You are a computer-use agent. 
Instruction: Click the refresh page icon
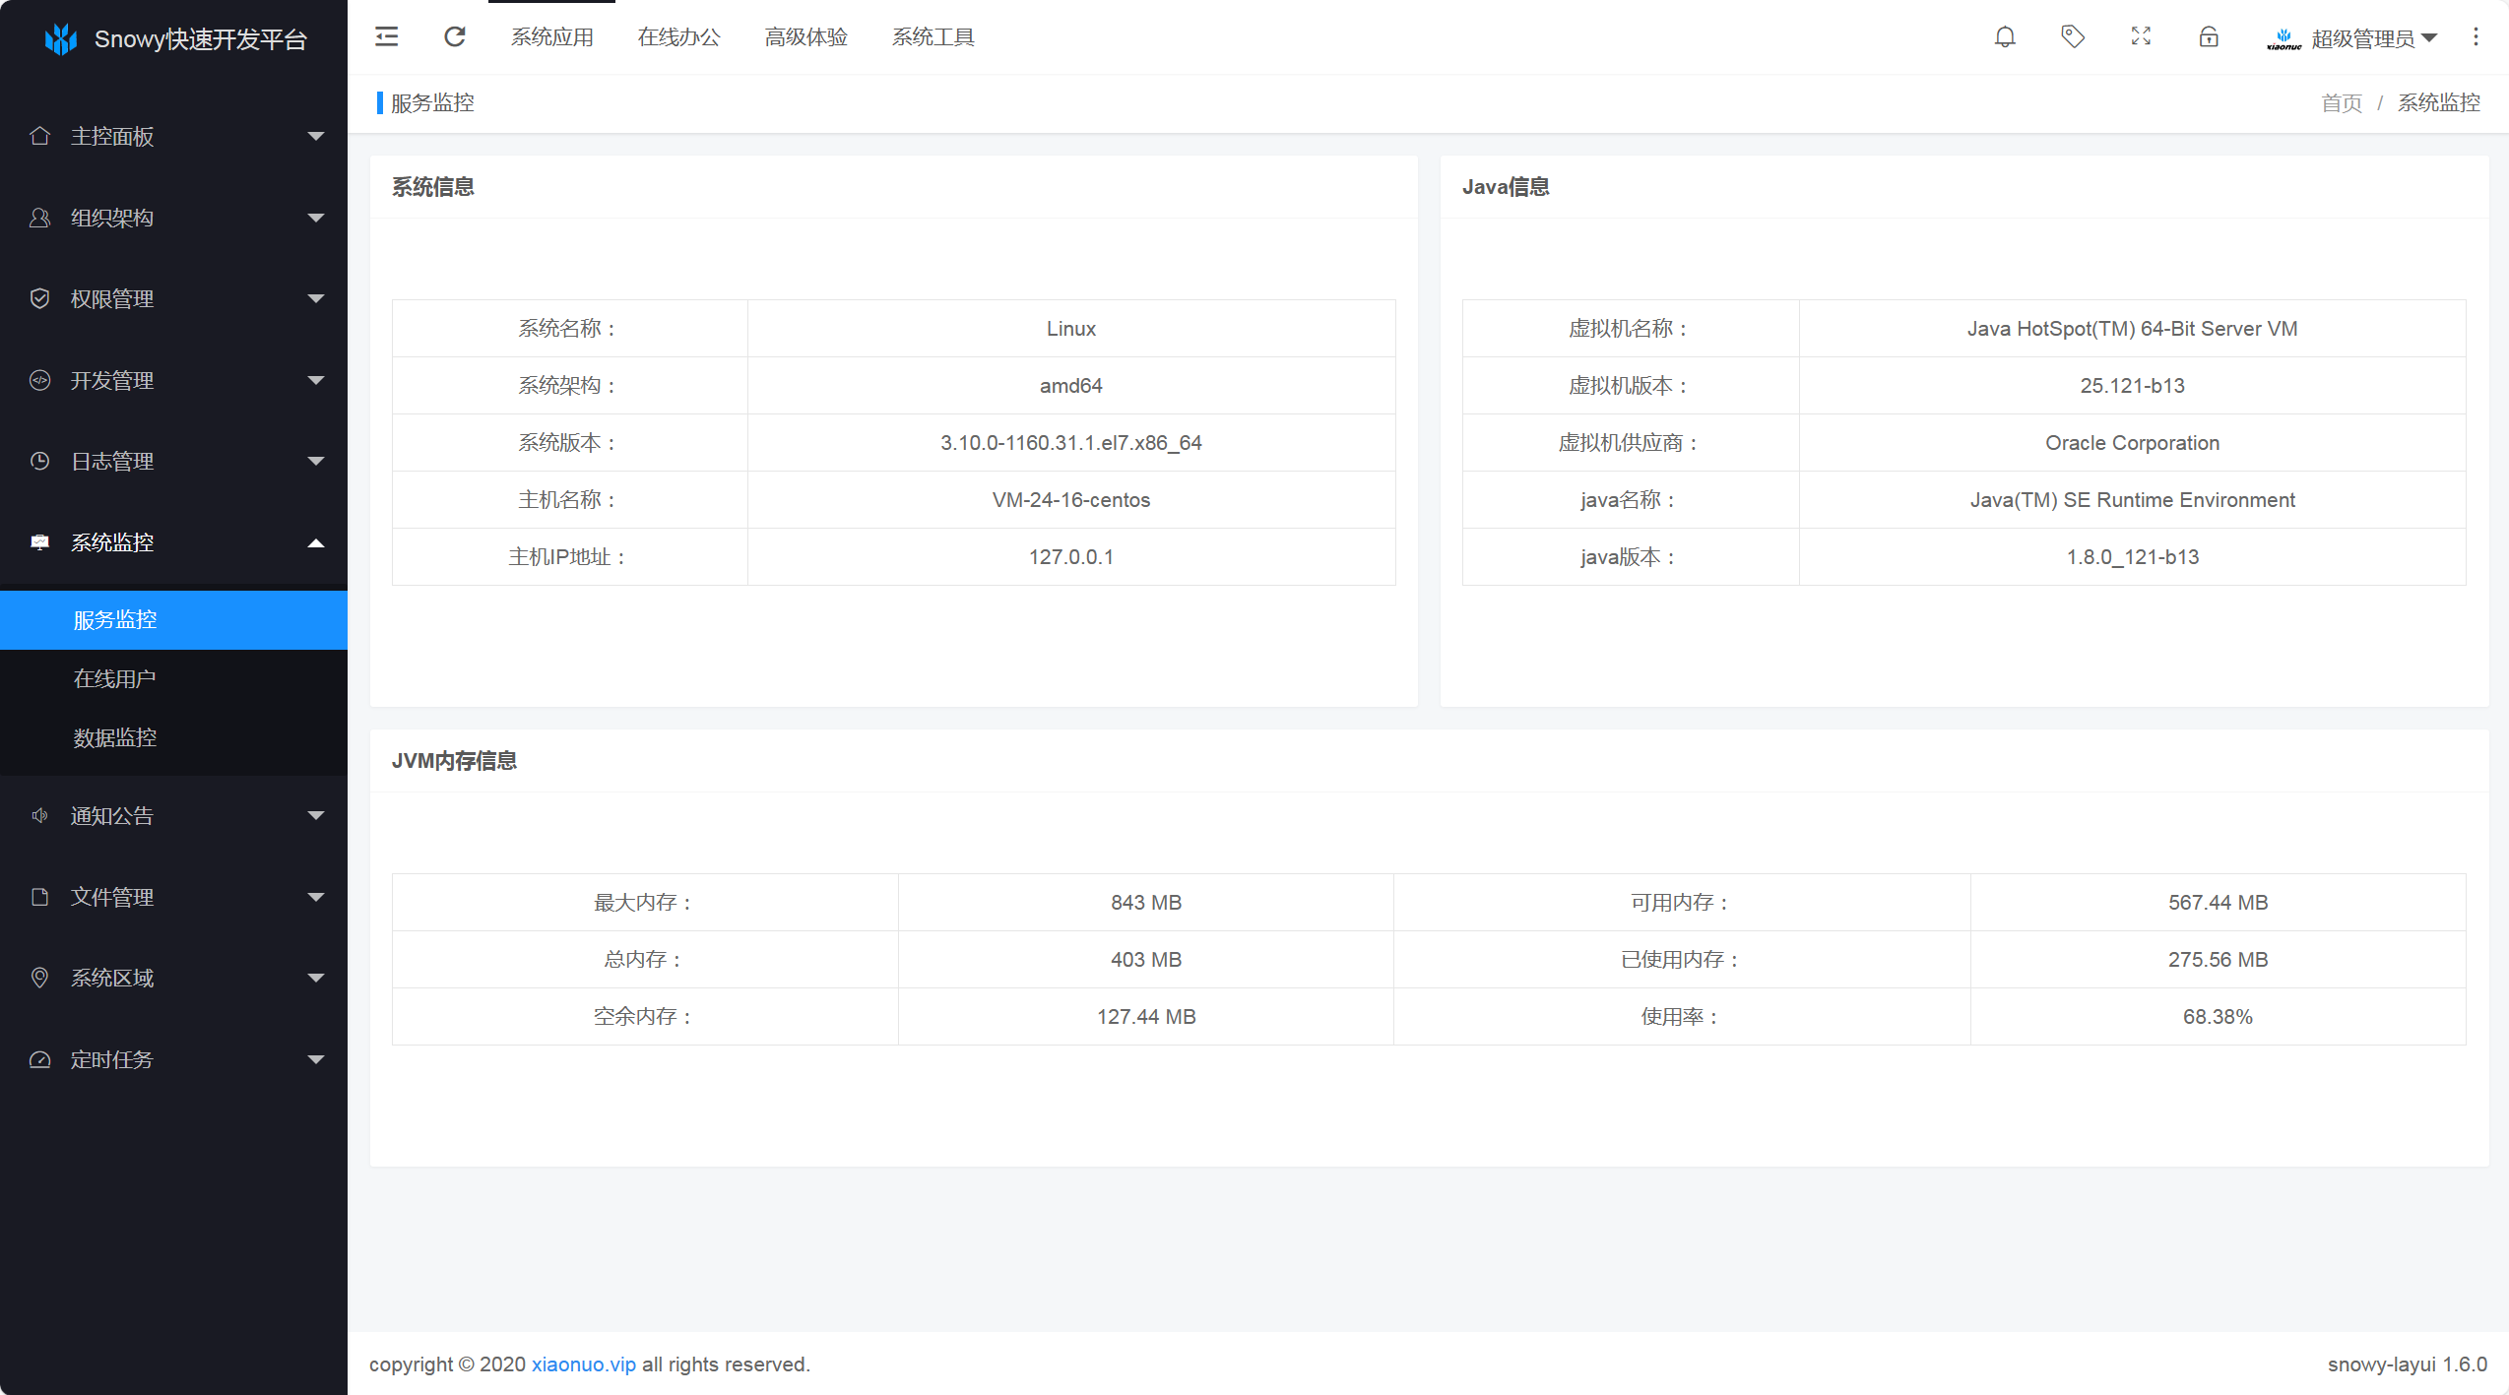click(454, 37)
